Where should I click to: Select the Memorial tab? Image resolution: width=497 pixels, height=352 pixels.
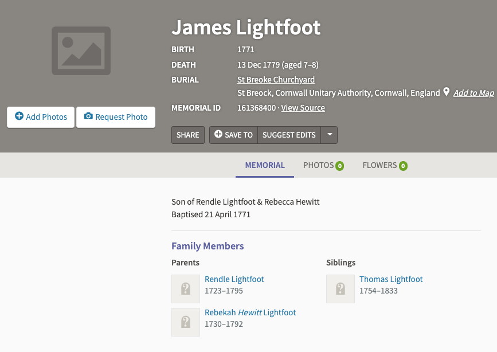[265, 165]
